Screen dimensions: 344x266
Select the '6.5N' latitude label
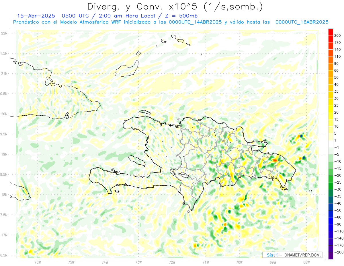tap(4, 255)
